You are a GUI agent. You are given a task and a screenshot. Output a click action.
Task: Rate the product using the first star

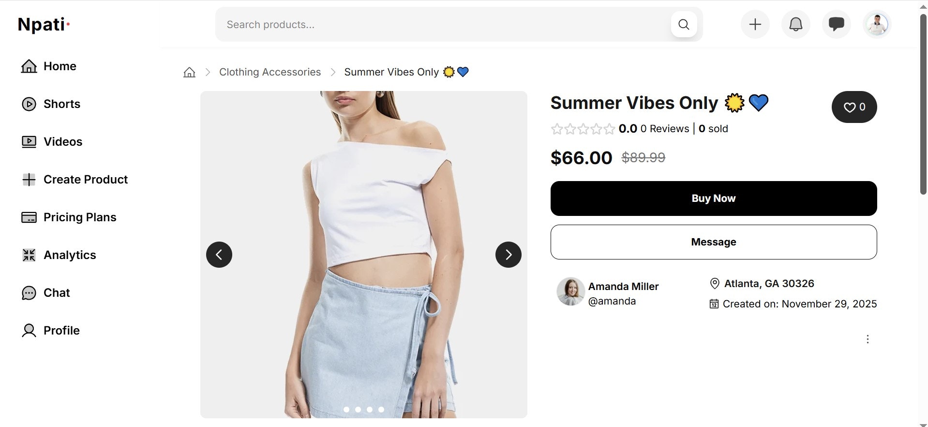click(556, 129)
